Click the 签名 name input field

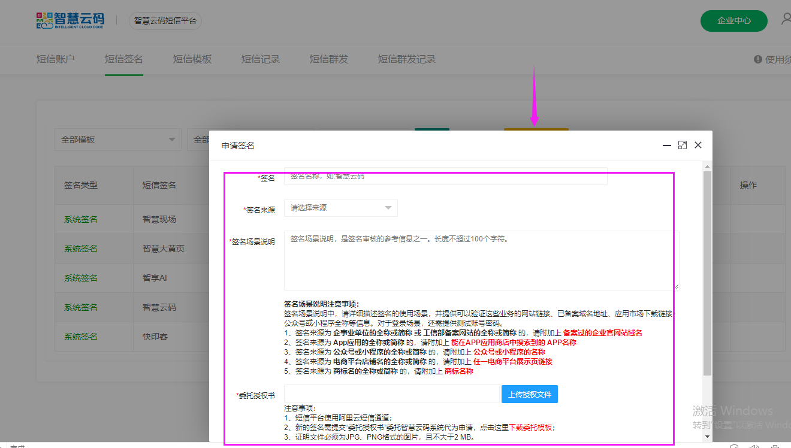[x=445, y=177]
